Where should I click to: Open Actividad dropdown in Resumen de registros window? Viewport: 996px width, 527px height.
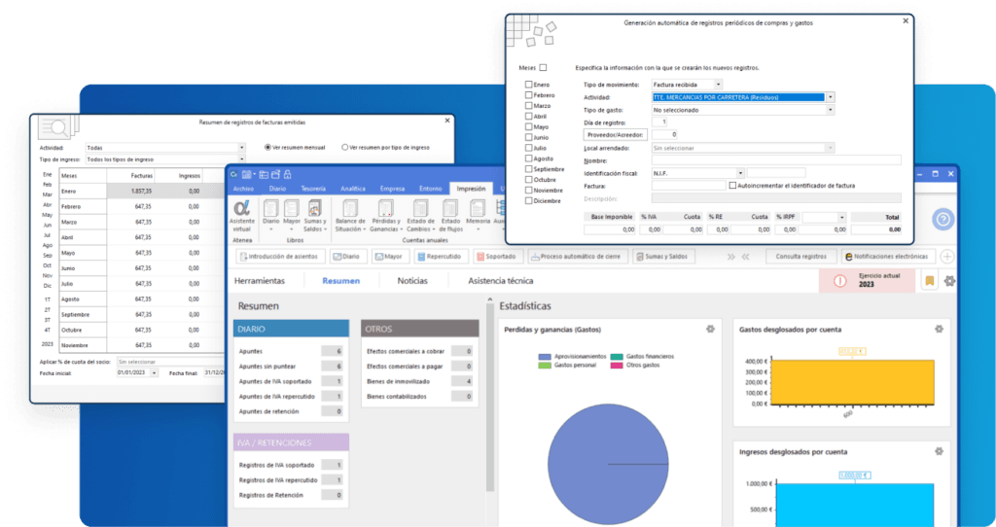click(241, 147)
